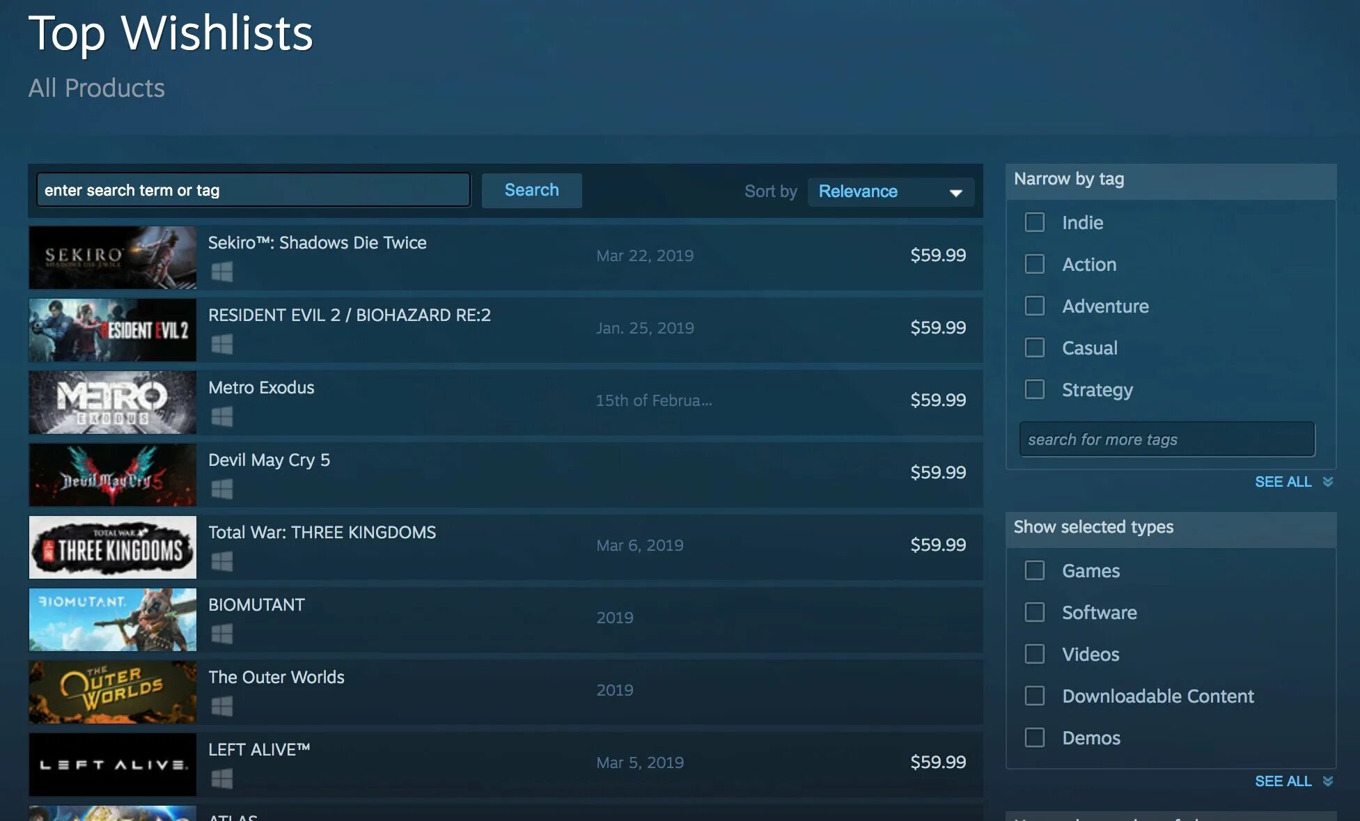Click the Sekiro: Shadows Die Twice thumbnail
1360x821 pixels.
[x=111, y=256]
